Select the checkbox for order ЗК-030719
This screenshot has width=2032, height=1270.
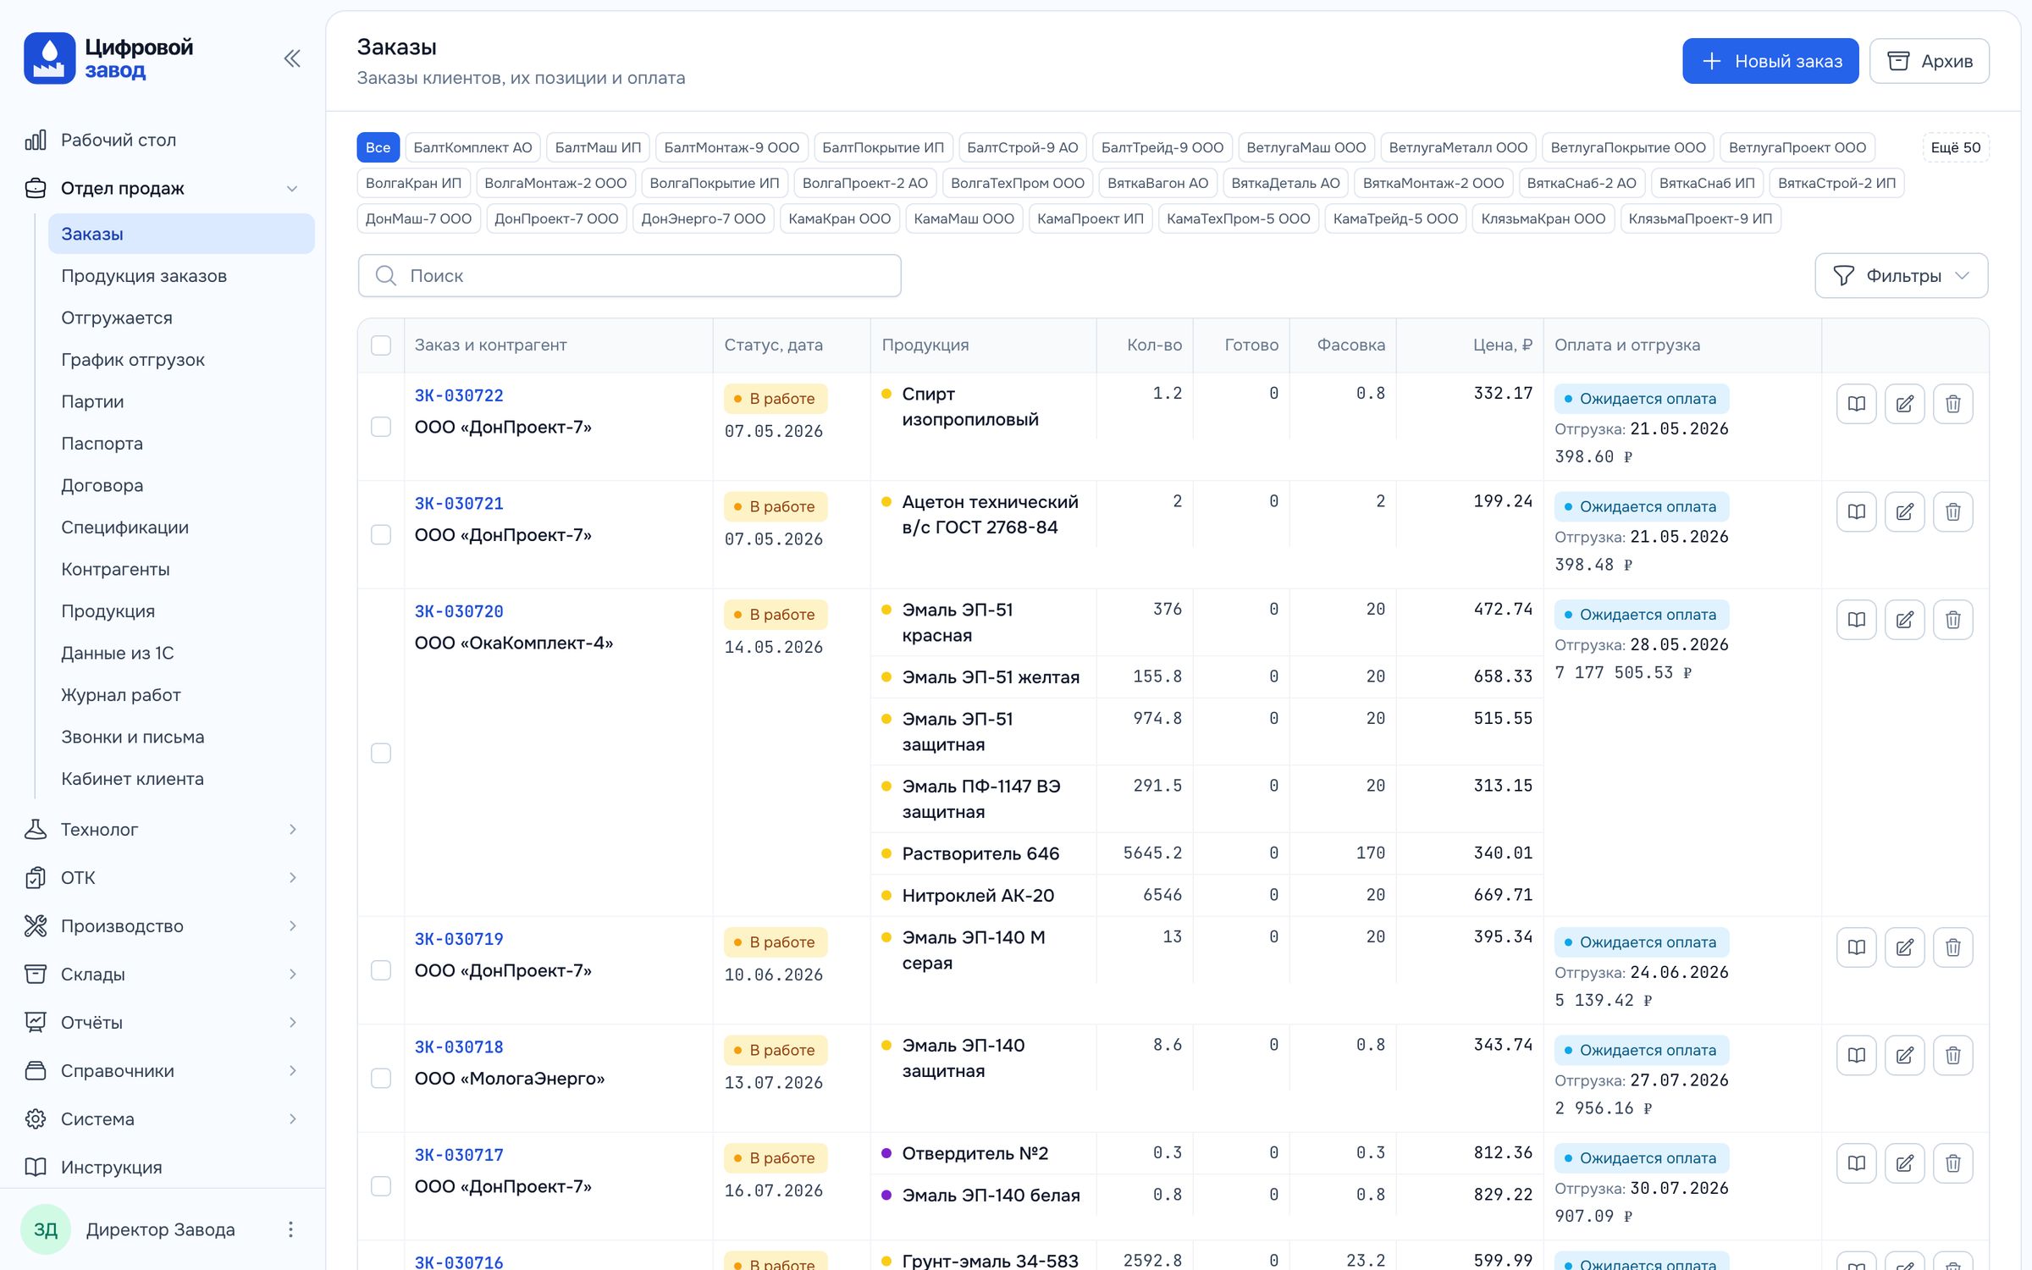point(381,970)
